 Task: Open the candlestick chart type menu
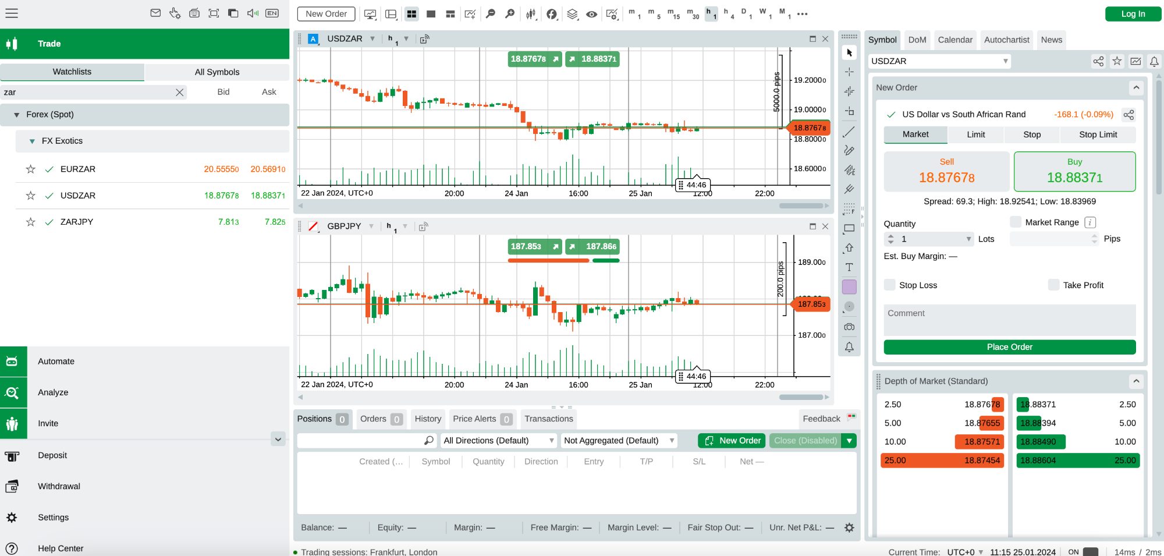(531, 14)
